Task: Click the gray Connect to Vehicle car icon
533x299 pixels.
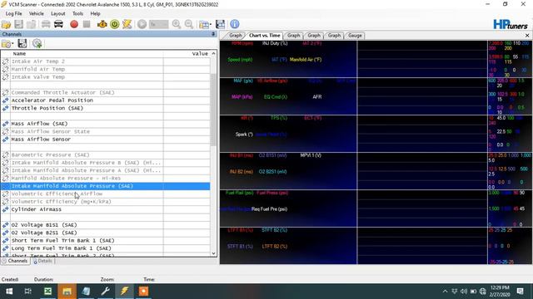Action: point(46,24)
